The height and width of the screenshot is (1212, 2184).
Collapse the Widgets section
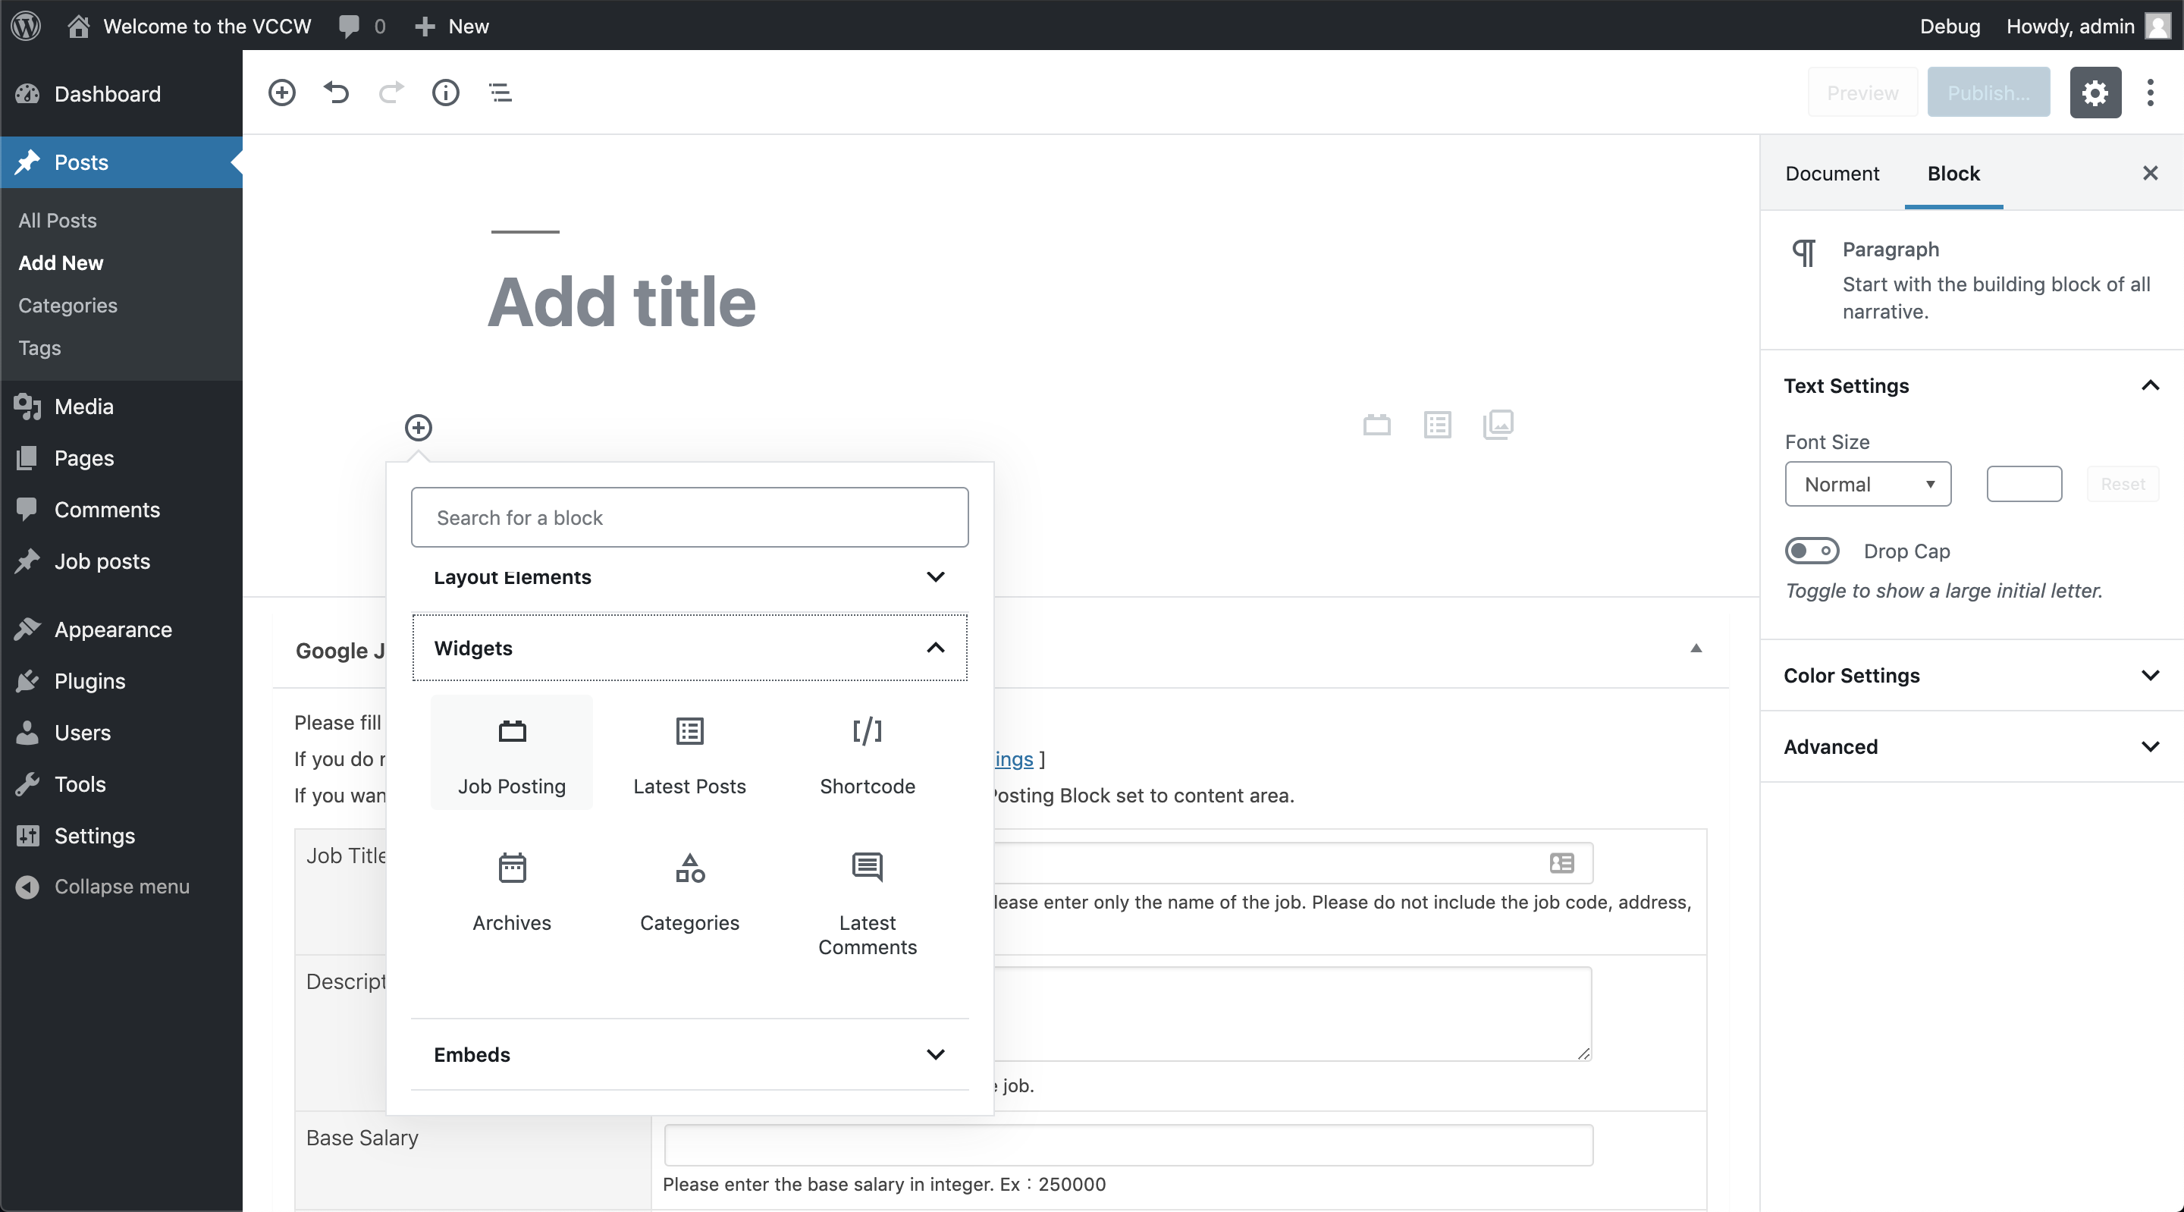[x=935, y=648]
